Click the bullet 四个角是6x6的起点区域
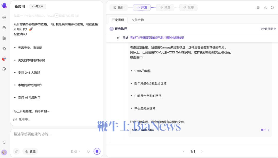 click(150, 83)
